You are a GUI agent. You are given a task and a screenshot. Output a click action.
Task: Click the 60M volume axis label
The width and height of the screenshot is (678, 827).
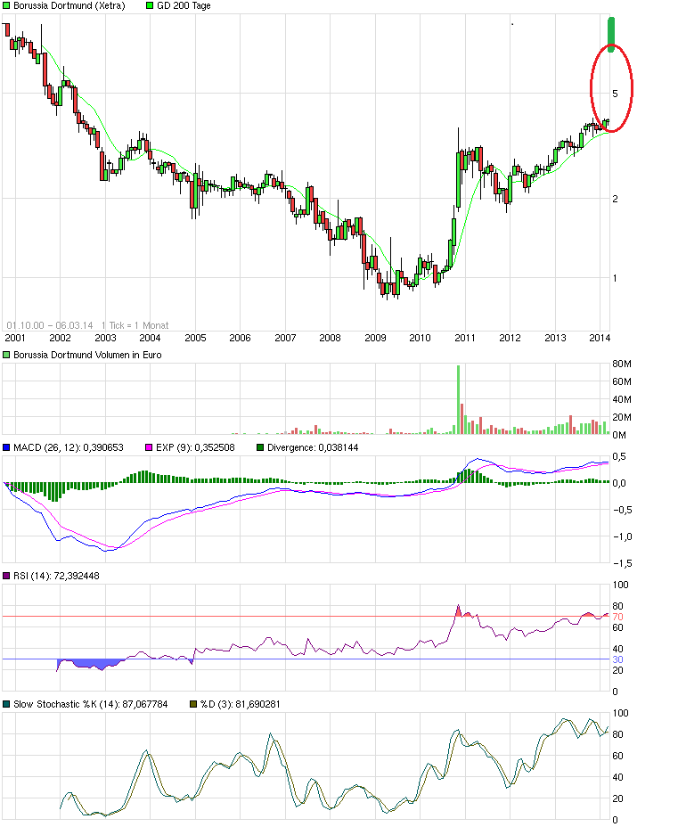coord(622,381)
